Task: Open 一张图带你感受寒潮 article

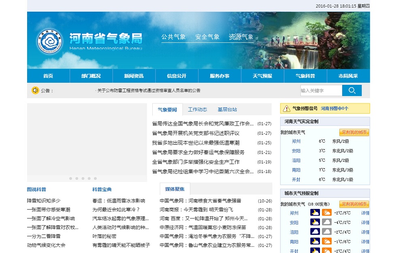Action: pyautogui.click(x=49, y=209)
